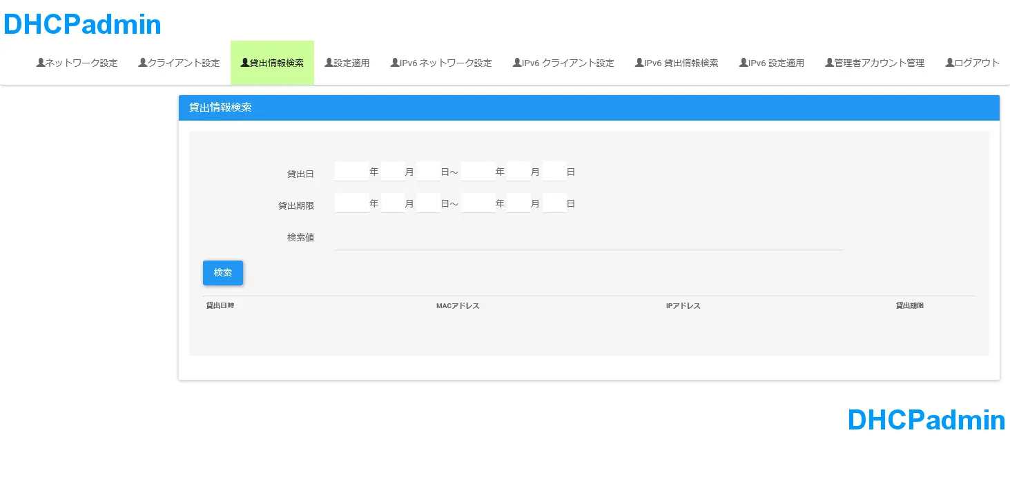1010x497 pixels.
Task: Click the 貸出日時 column header
Action: [220, 305]
